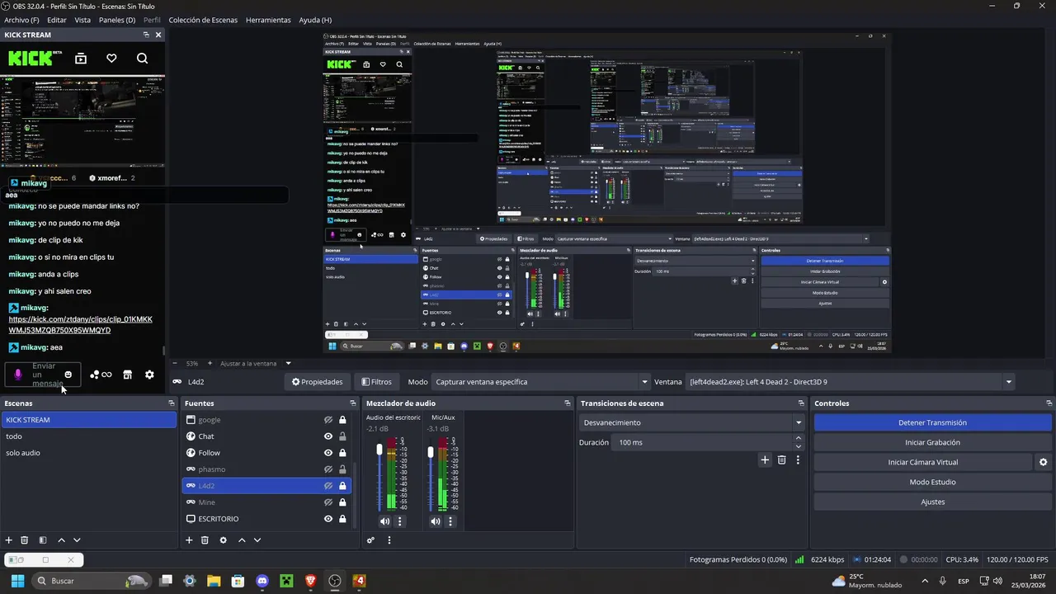The width and height of the screenshot is (1056, 594).
Task: Add a scene transition with plus
Action: point(765,460)
